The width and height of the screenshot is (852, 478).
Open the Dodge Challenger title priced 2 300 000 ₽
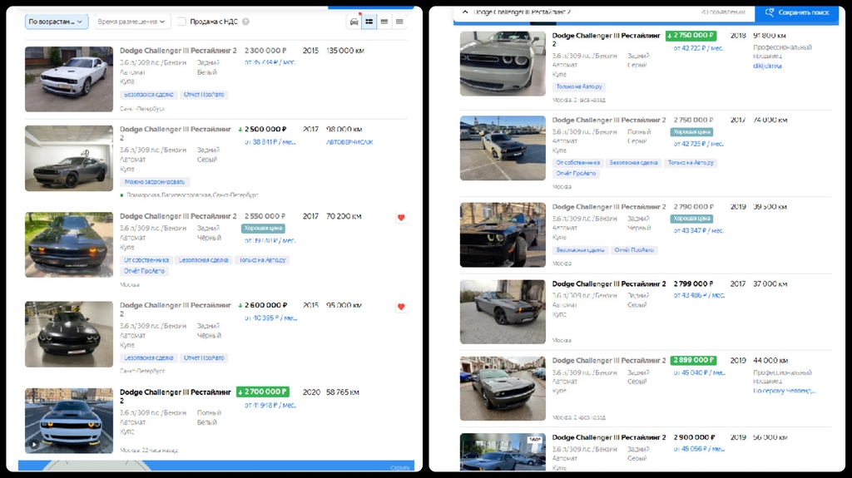pos(178,51)
